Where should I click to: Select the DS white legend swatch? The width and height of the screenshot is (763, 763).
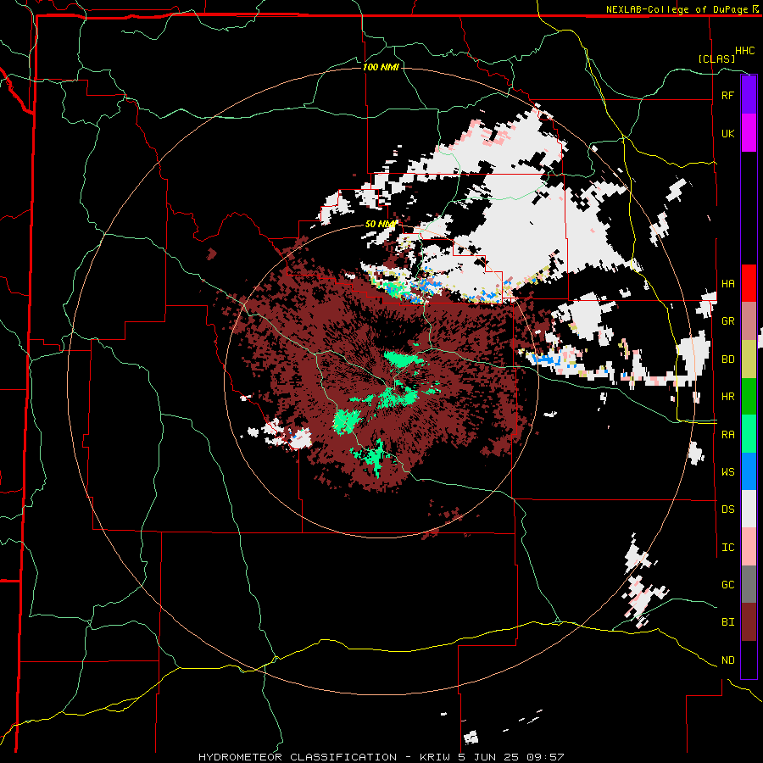[749, 509]
